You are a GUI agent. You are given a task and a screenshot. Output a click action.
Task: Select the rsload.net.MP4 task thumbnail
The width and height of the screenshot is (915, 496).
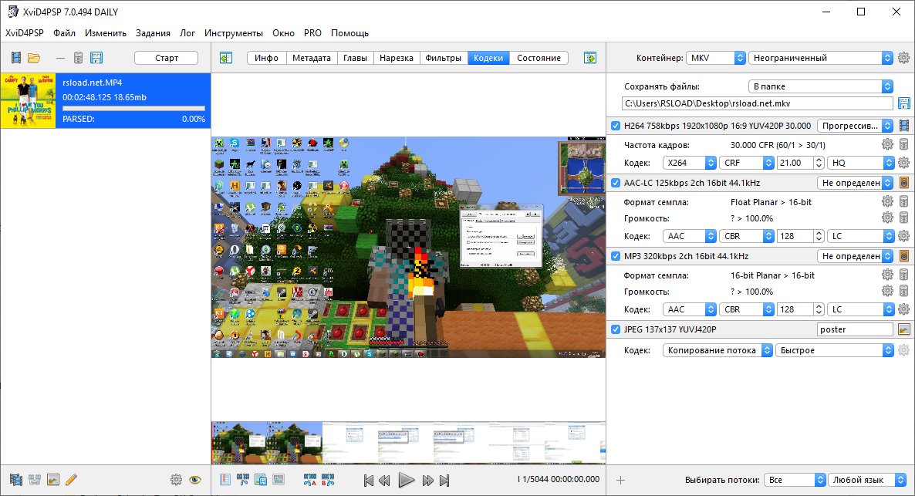click(x=28, y=100)
